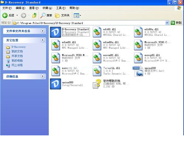Select the msvcm80.dll file icon
Image resolution: width=184 pixels, height=142 pixels.
point(97,58)
